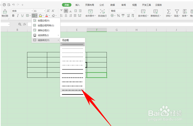Viewport: 193px width, 126px height.
Task: Click the Print icon in quick access toolbar
Action: coord(4,5)
